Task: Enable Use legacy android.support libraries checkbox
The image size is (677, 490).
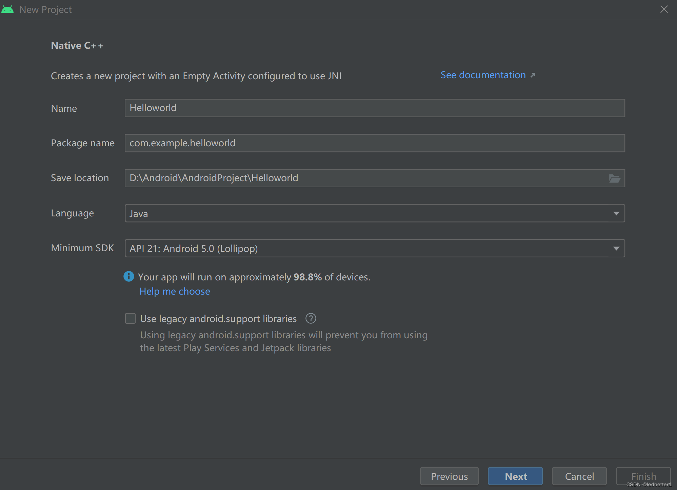Action: pyautogui.click(x=130, y=318)
